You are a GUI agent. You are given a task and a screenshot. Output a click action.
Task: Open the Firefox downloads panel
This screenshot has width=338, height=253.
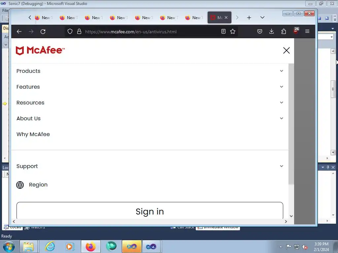272,31
